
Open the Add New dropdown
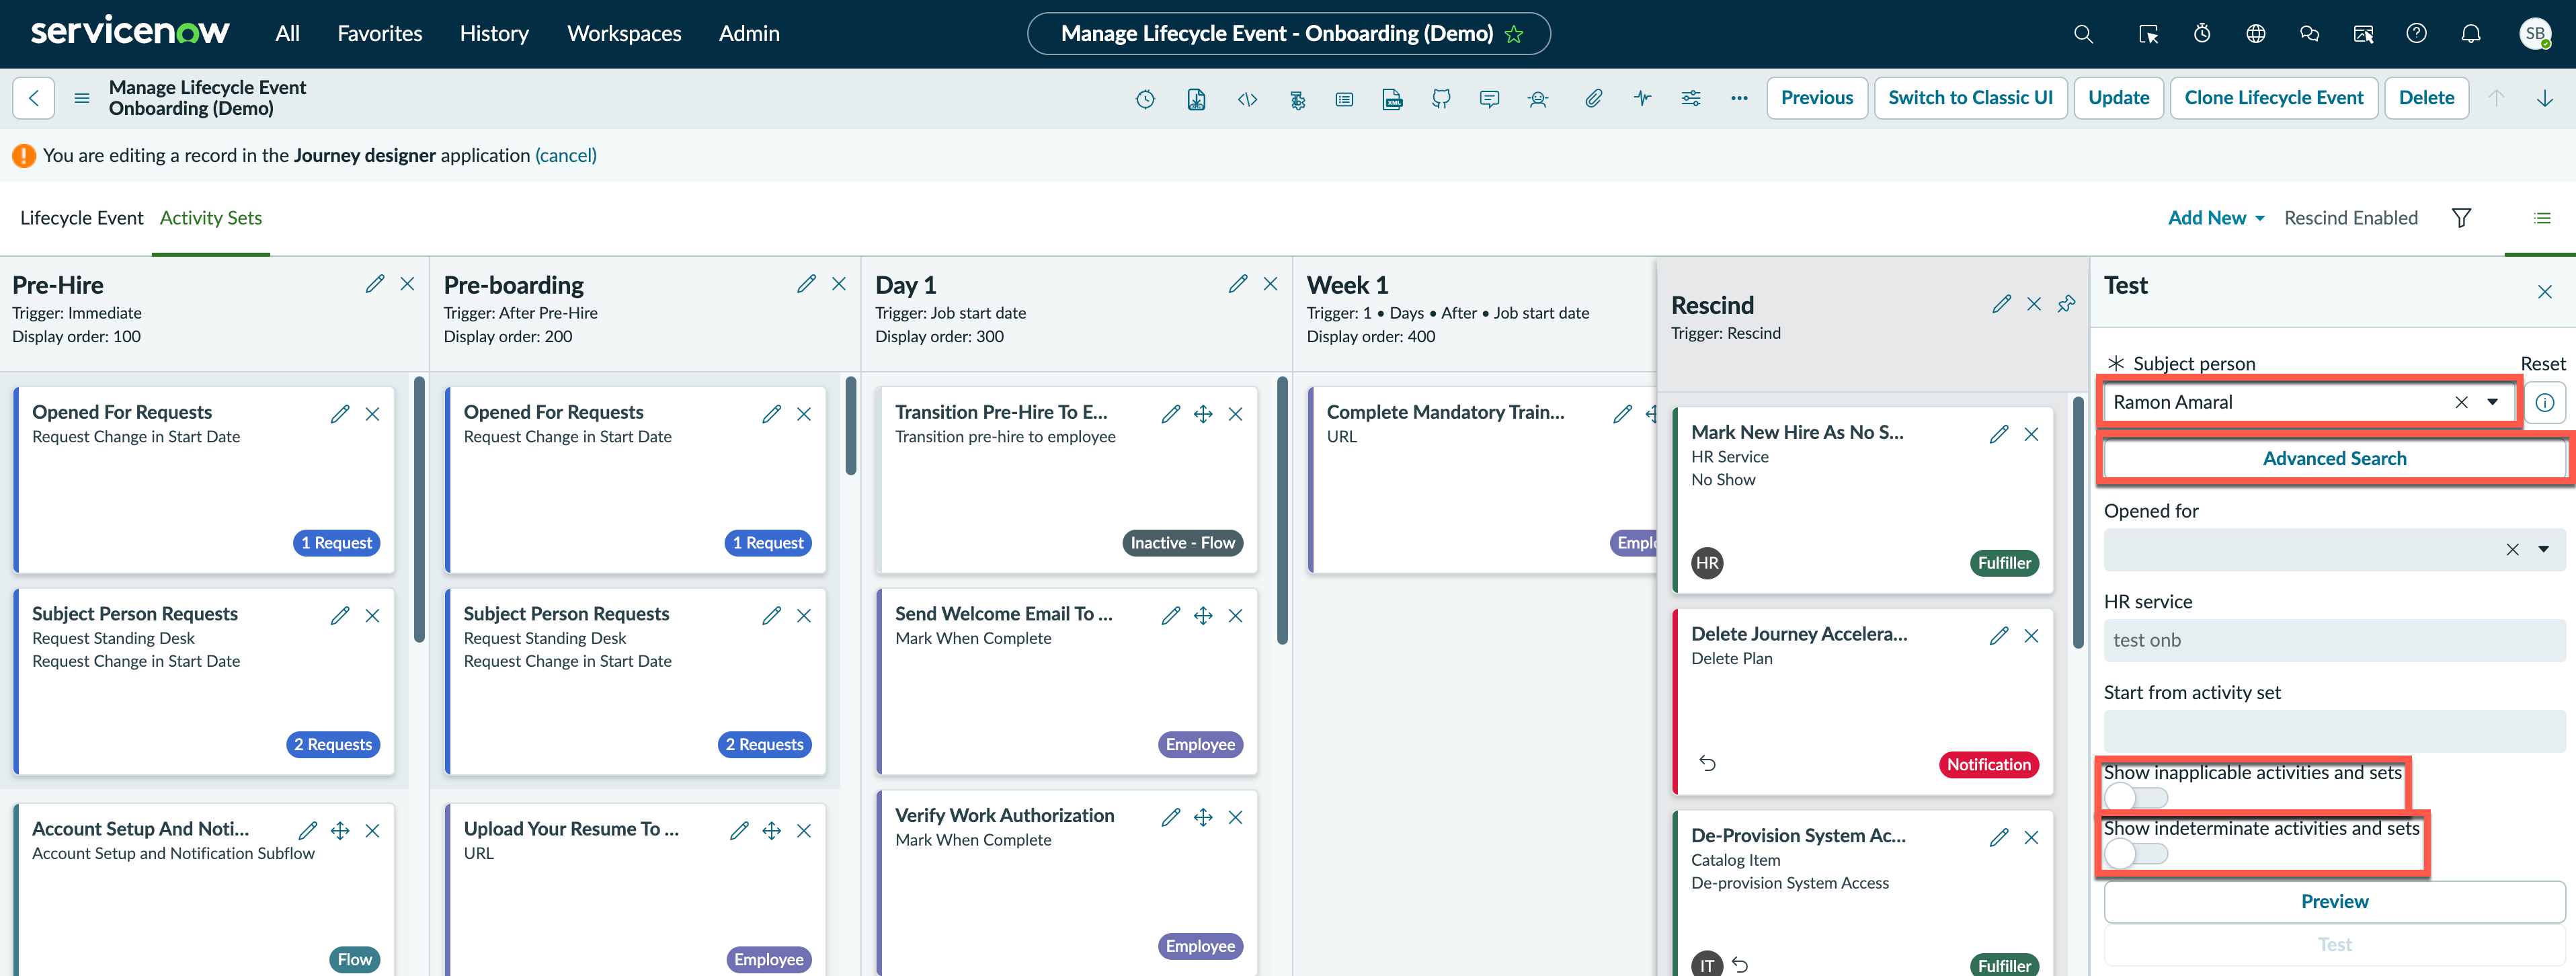2215,218
